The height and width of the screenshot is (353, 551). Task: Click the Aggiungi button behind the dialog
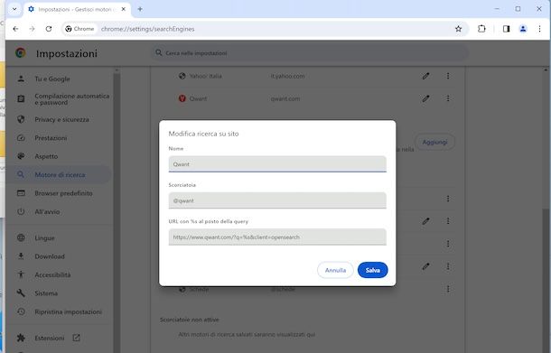434,142
